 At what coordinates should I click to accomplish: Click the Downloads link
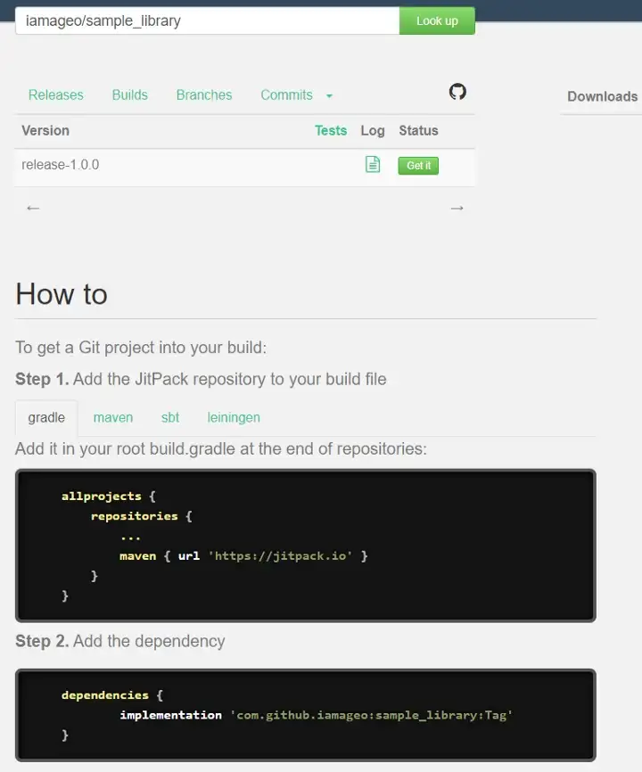(x=602, y=96)
